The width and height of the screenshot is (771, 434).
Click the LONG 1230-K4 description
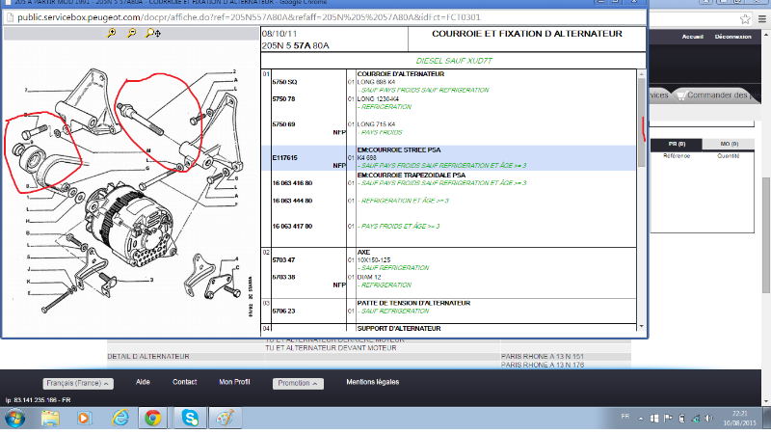click(x=378, y=99)
